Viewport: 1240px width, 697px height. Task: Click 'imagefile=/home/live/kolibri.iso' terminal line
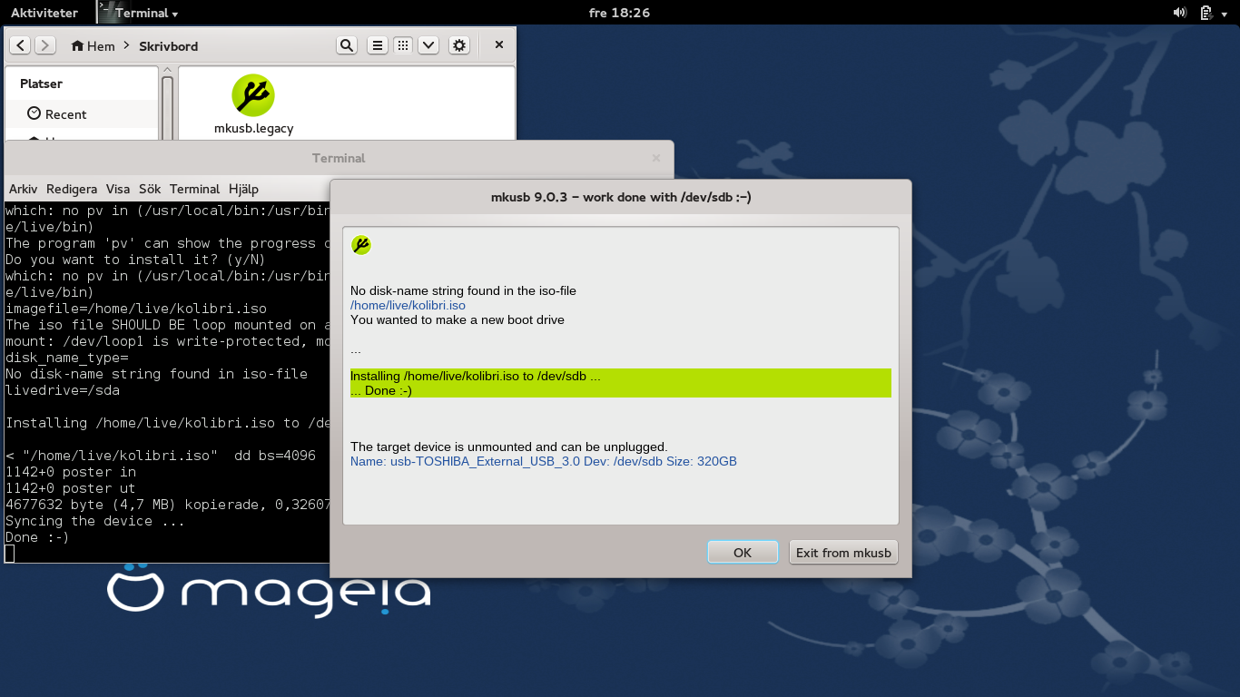tap(136, 309)
